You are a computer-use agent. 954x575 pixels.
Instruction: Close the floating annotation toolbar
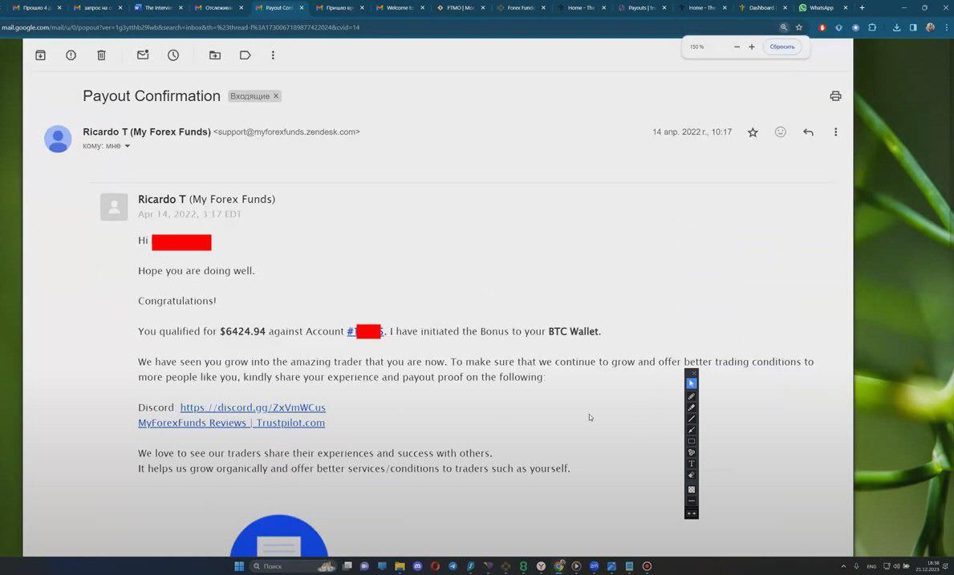point(694,373)
